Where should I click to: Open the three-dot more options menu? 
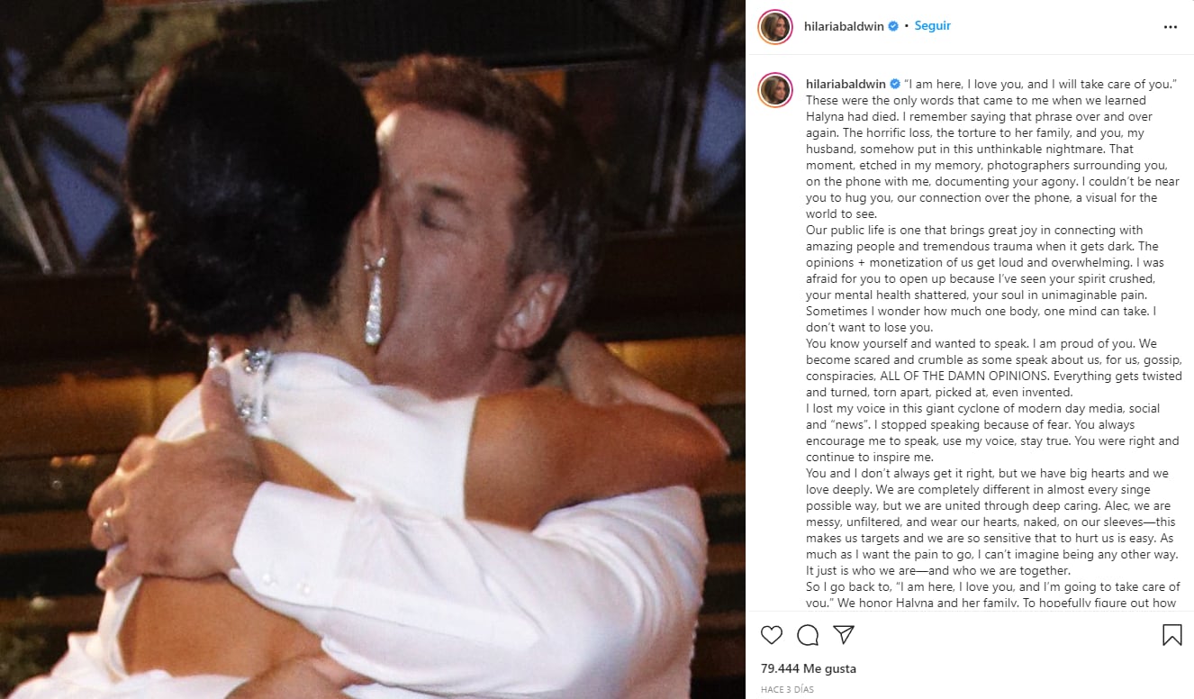coord(1170,27)
